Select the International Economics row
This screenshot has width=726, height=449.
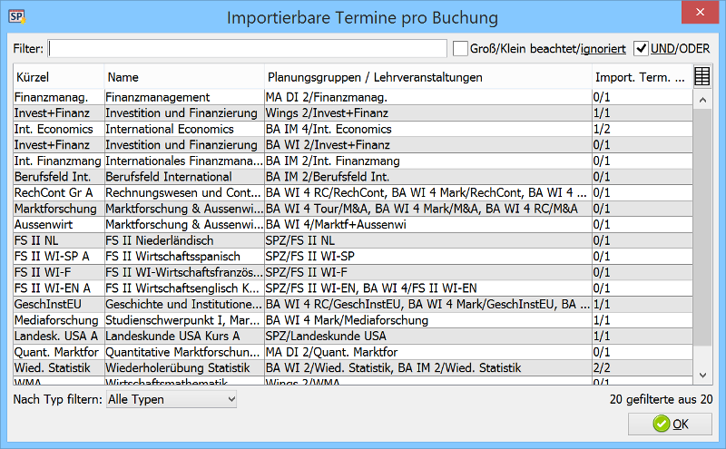tap(353, 129)
